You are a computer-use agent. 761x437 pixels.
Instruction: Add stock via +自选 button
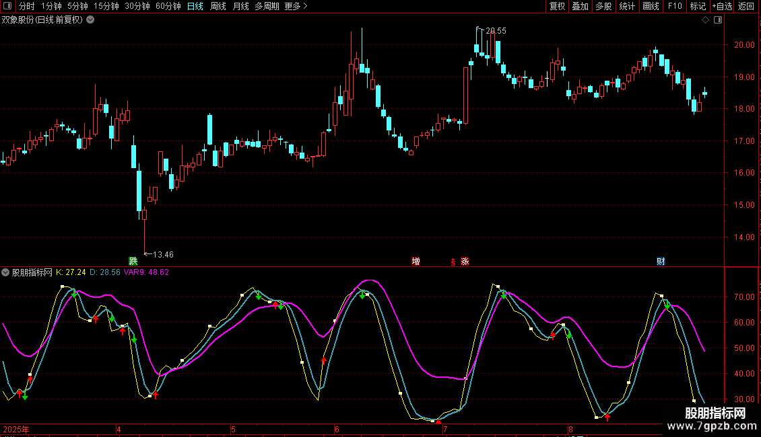[722, 6]
